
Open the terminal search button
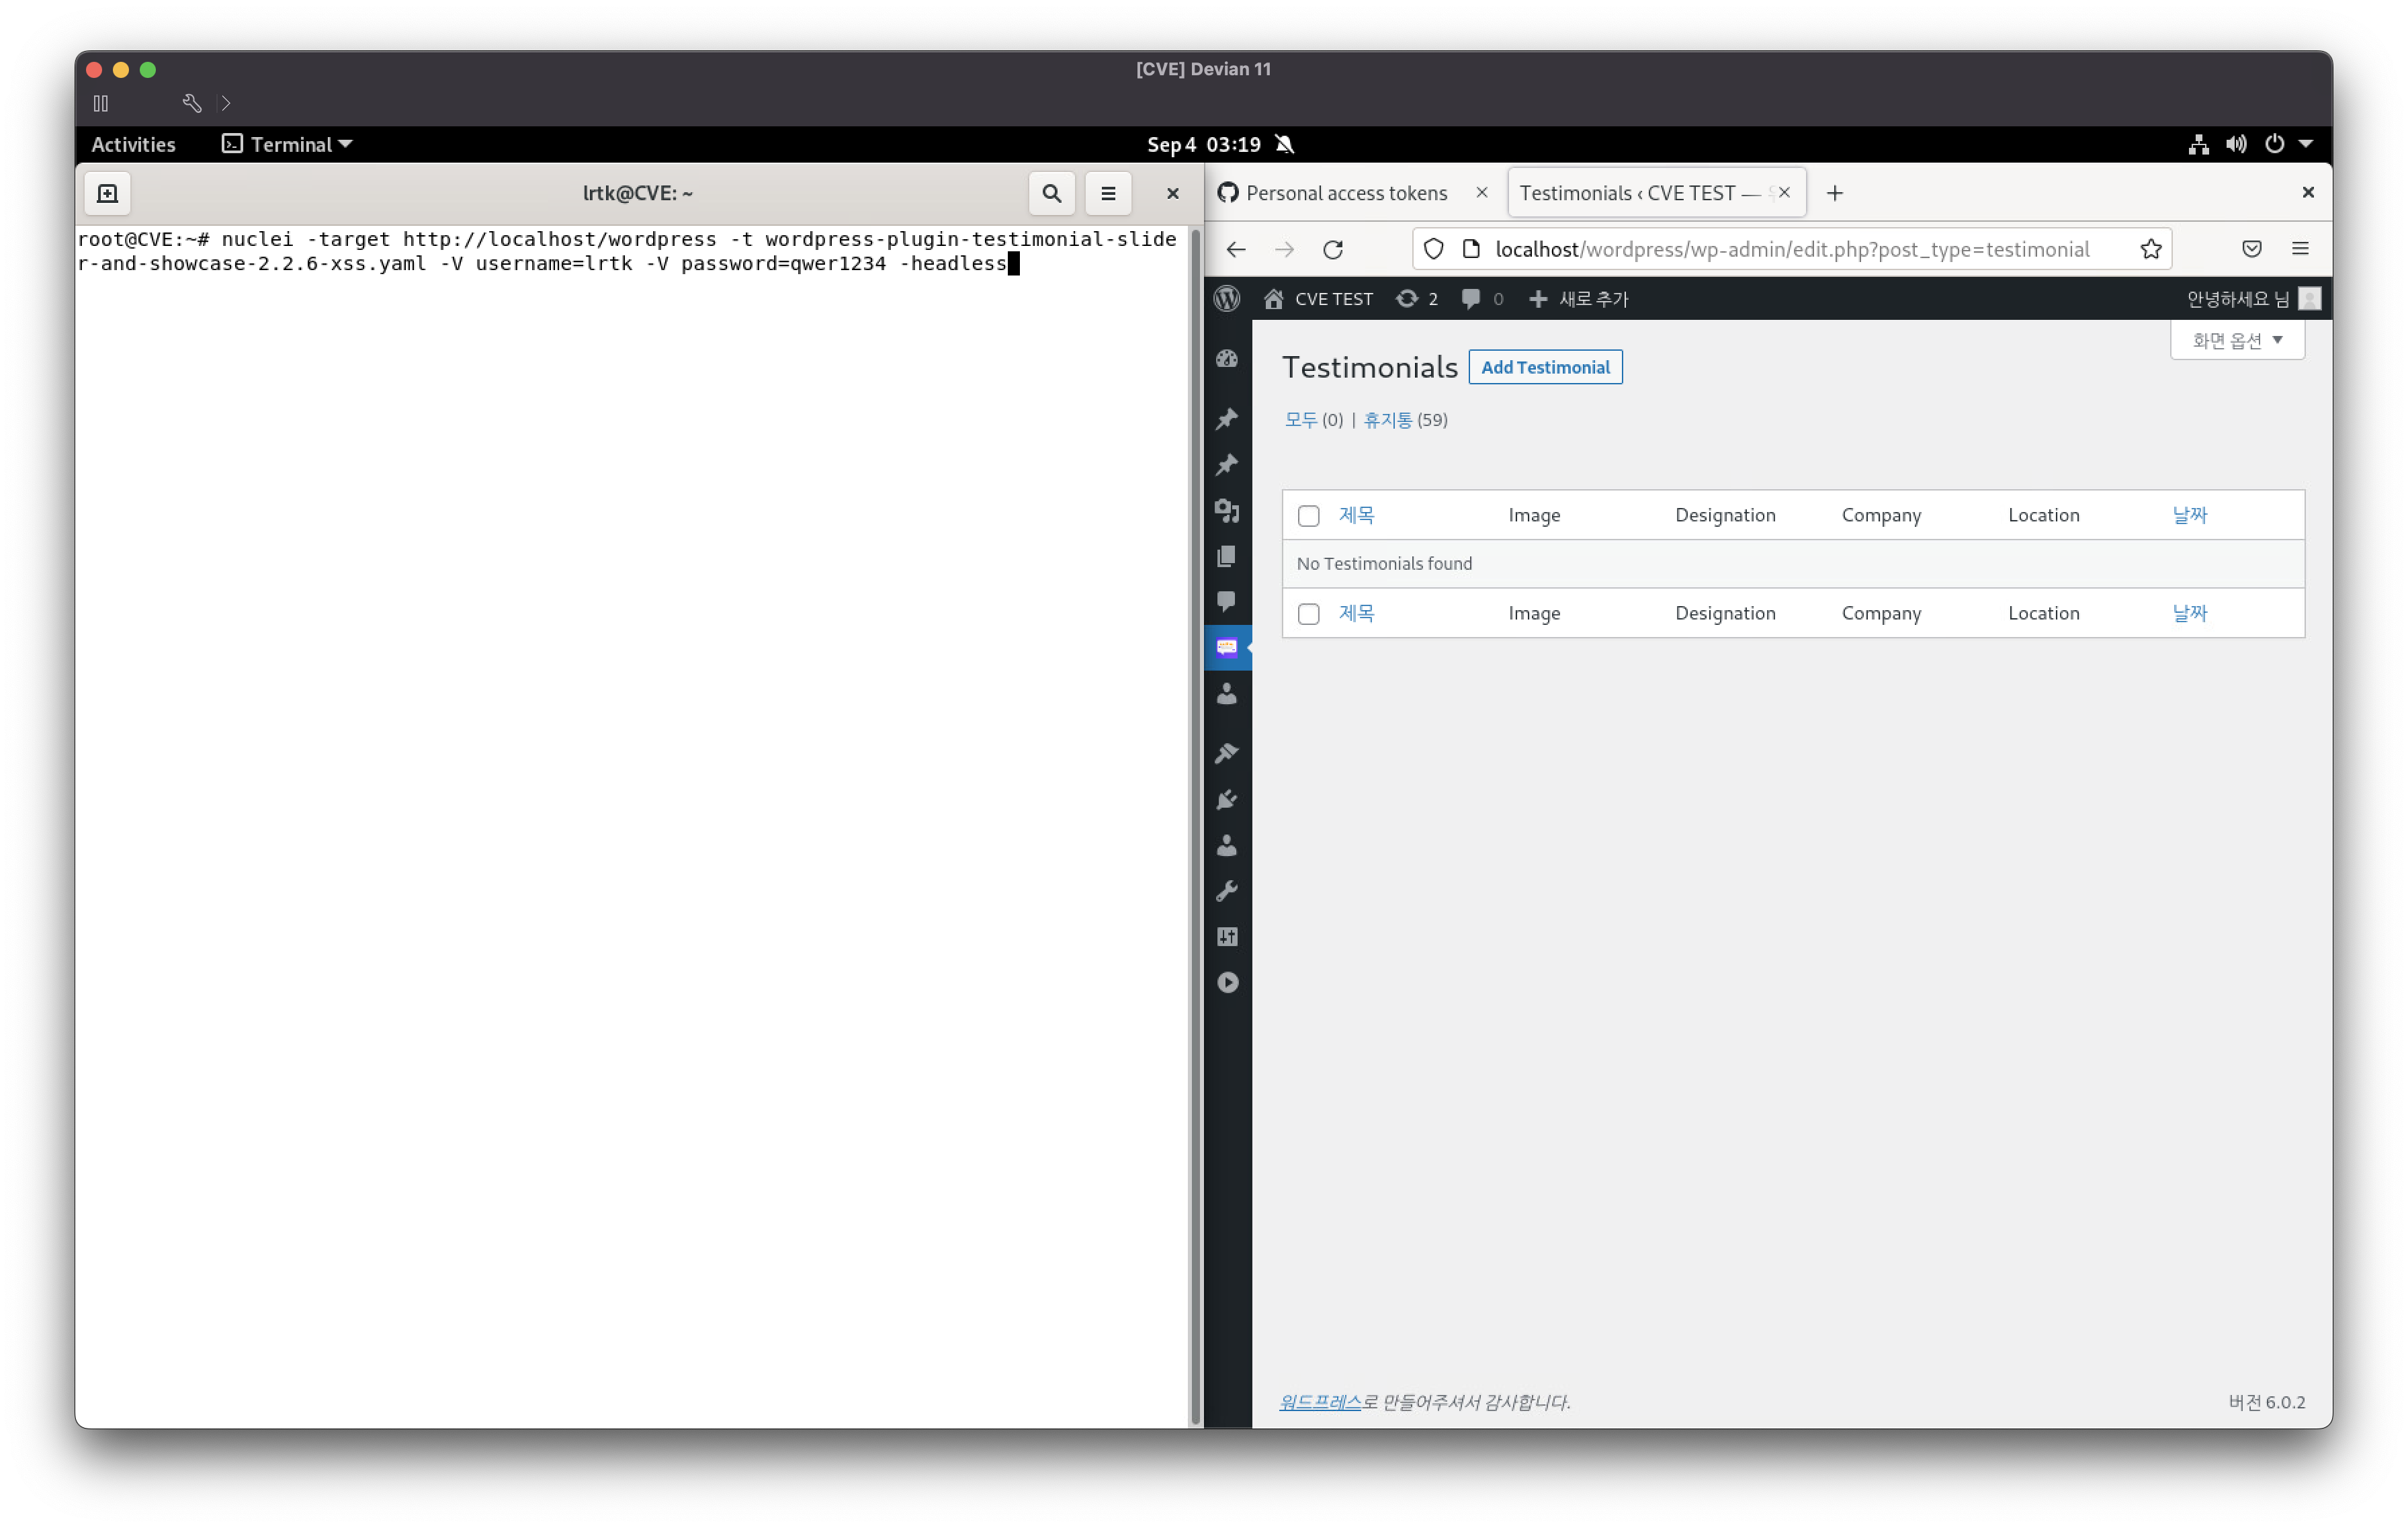pyautogui.click(x=1051, y=193)
